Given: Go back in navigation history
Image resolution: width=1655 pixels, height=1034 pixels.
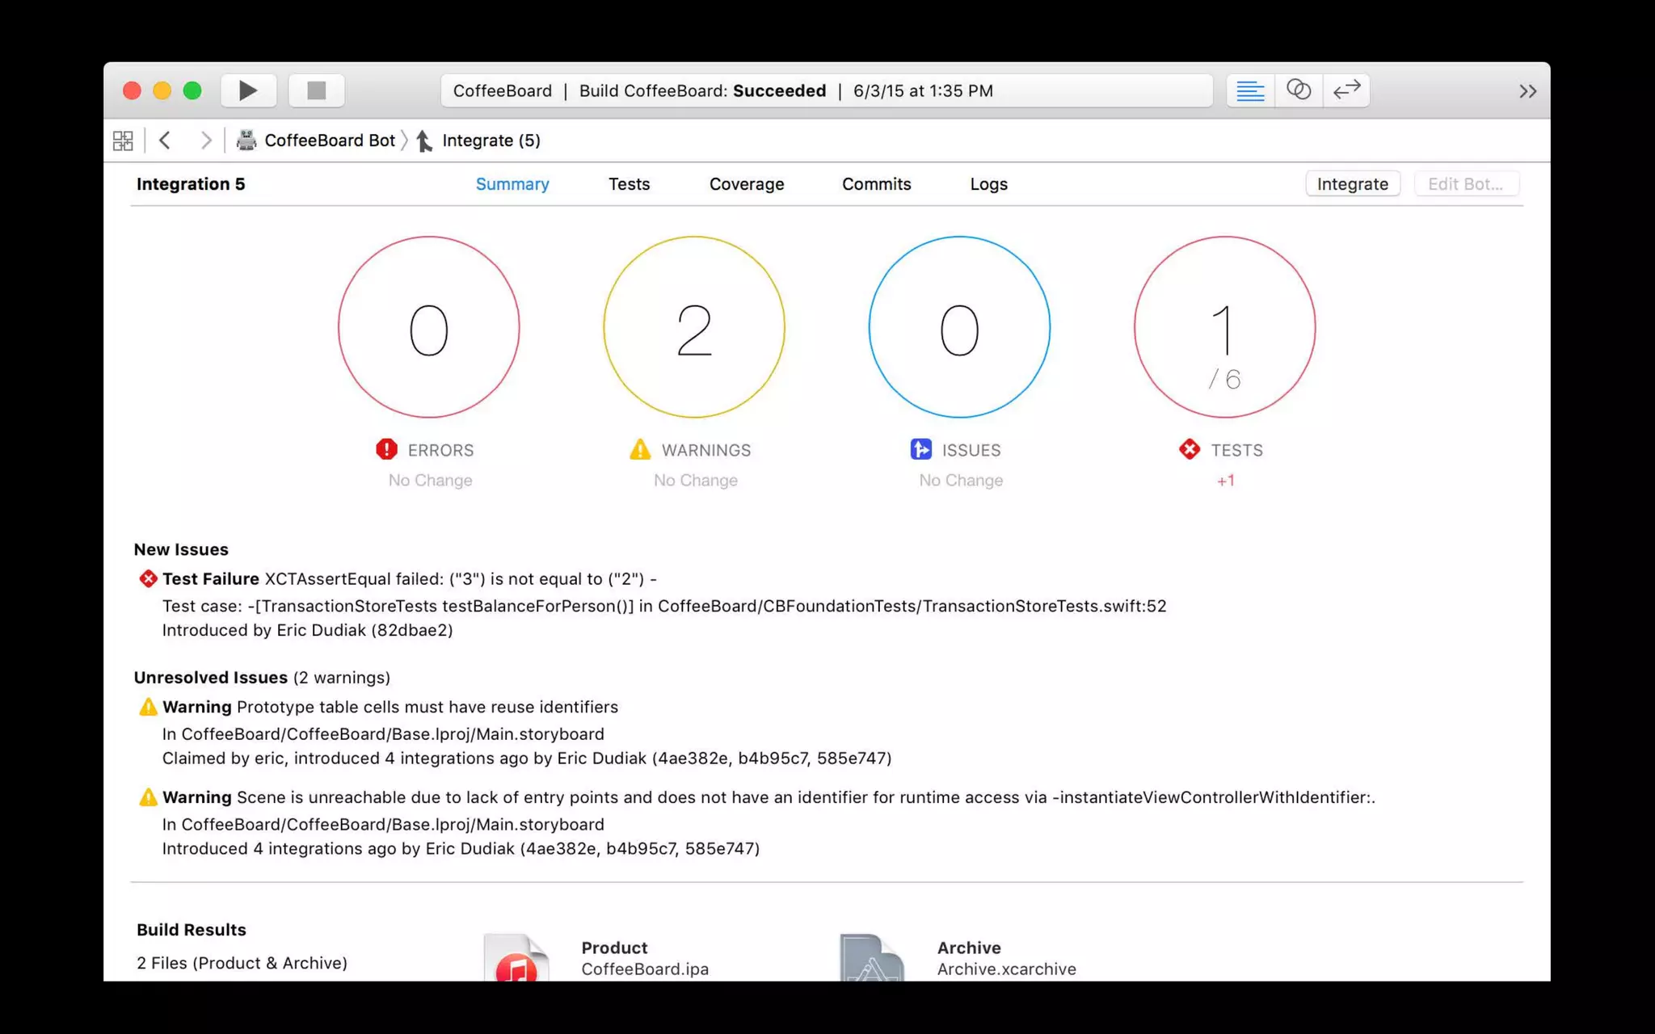Looking at the screenshot, I should click(165, 141).
